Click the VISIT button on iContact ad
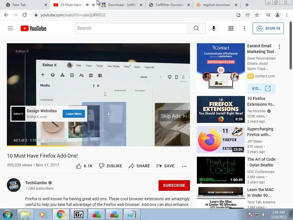 [261, 89]
